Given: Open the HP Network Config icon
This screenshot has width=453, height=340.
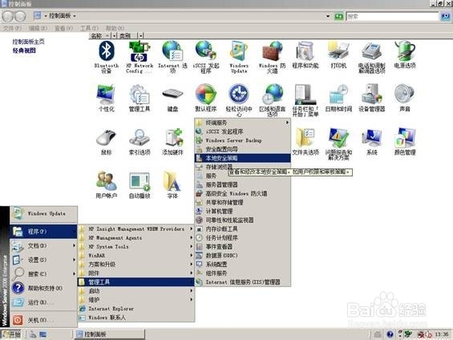Looking at the screenshot, I should pos(140,57).
